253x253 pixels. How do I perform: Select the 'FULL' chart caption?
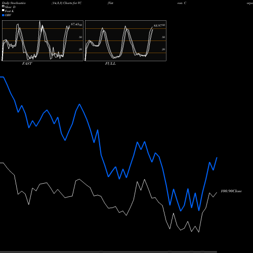pos(110,64)
